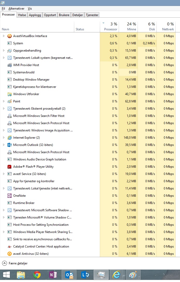Open the Lync icon in taskbar
The width and height of the screenshot is (180, 282).
click(x=85, y=275)
